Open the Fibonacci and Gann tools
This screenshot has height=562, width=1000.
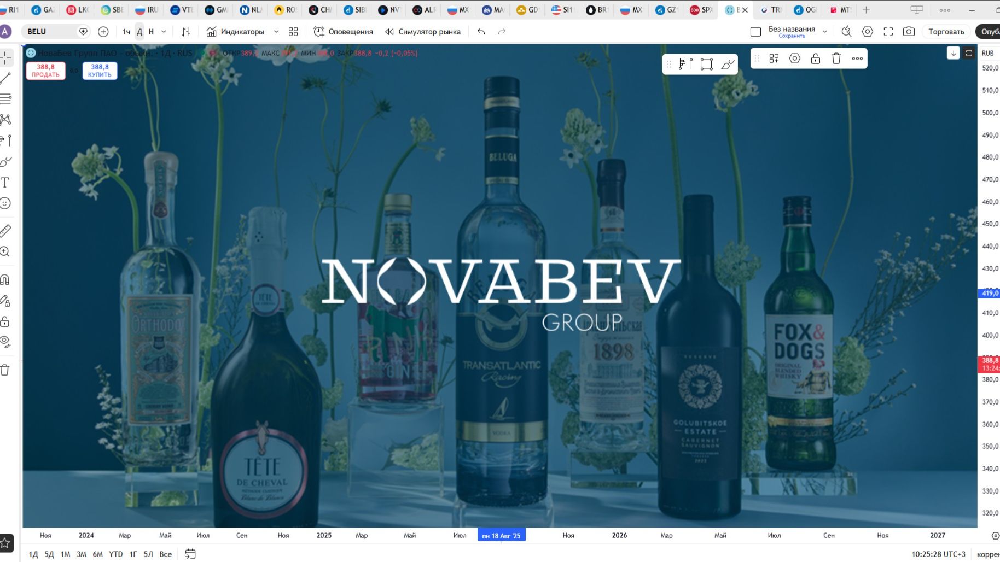point(6,99)
